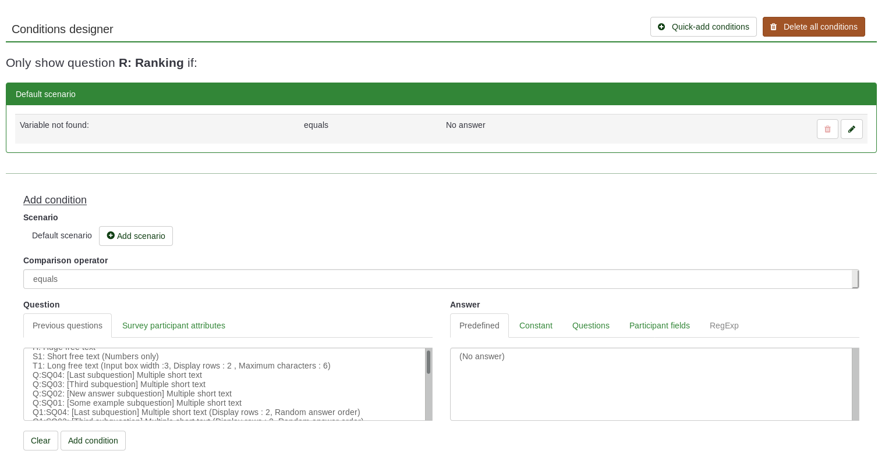Select the Previous questions tab

click(x=68, y=326)
